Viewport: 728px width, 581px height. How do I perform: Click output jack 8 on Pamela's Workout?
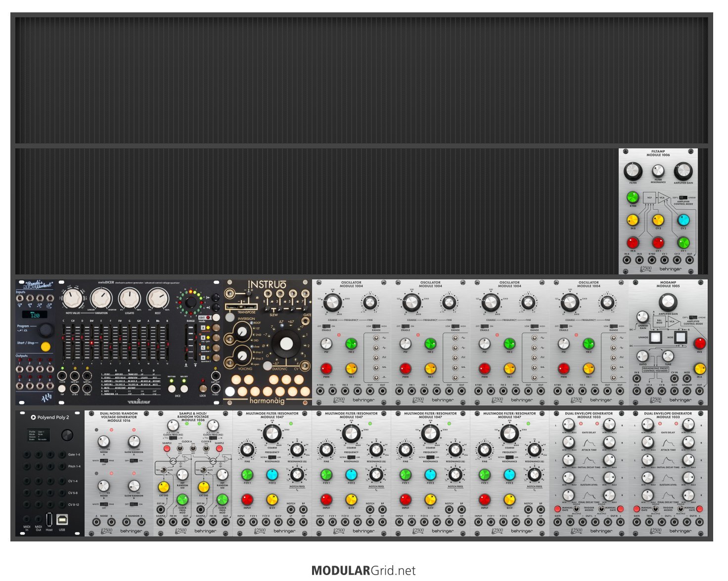point(50,386)
